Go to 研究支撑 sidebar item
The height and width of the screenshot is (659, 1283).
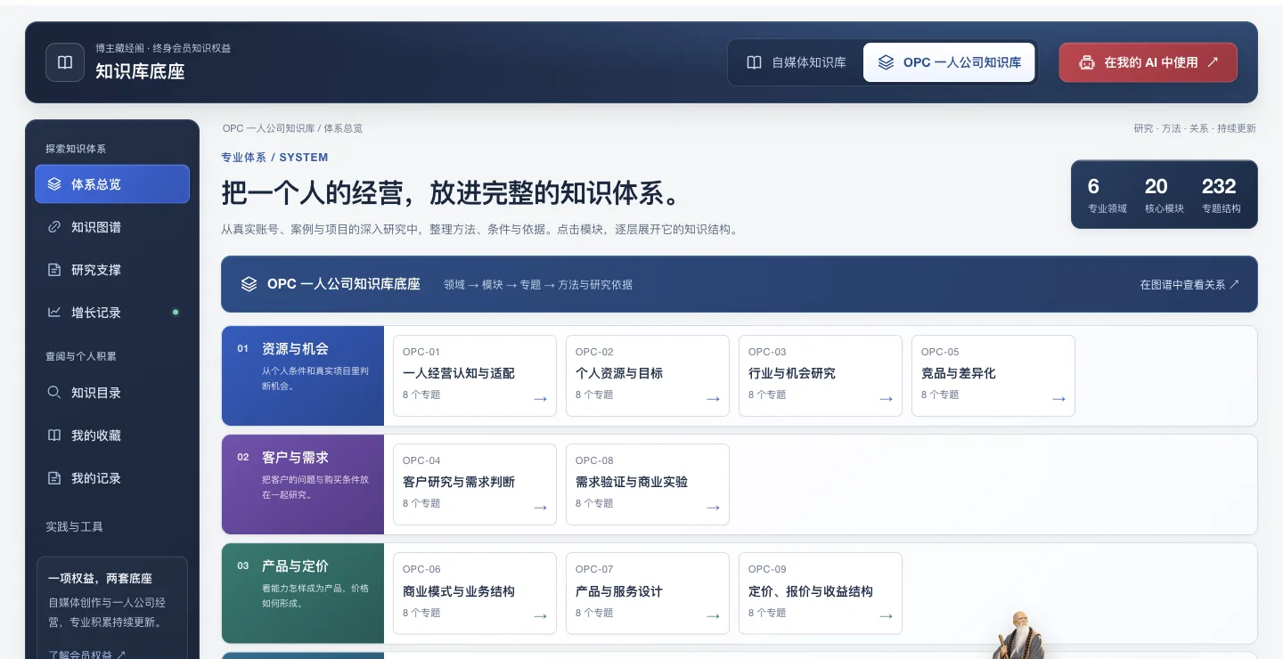click(x=112, y=270)
